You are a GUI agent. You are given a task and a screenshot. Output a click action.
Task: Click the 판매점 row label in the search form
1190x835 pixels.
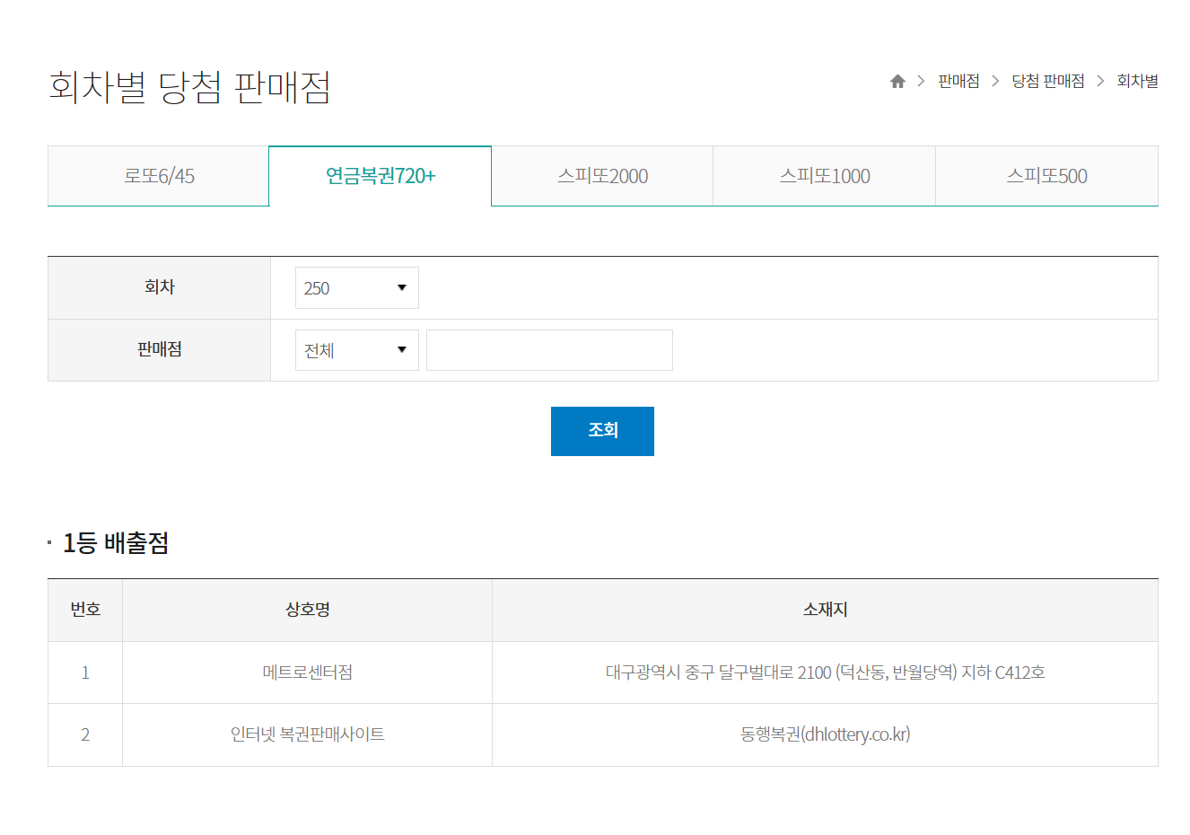point(159,349)
